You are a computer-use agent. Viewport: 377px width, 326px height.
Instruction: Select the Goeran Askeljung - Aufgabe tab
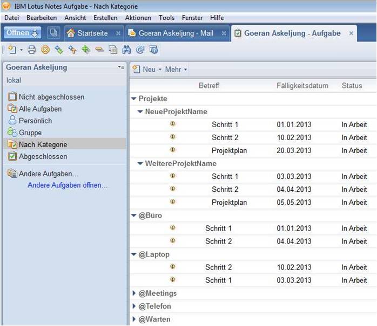pos(292,33)
